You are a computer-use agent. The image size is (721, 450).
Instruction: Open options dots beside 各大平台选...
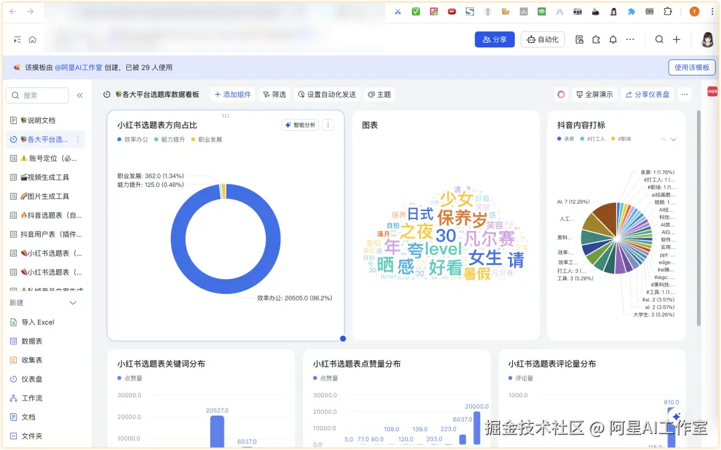pyautogui.click(x=78, y=140)
